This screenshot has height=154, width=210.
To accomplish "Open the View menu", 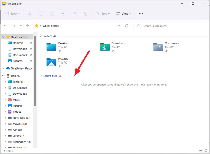I will click(x=123, y=13).
